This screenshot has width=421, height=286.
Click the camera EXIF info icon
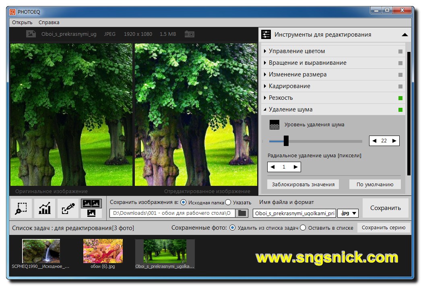(189, 34)
